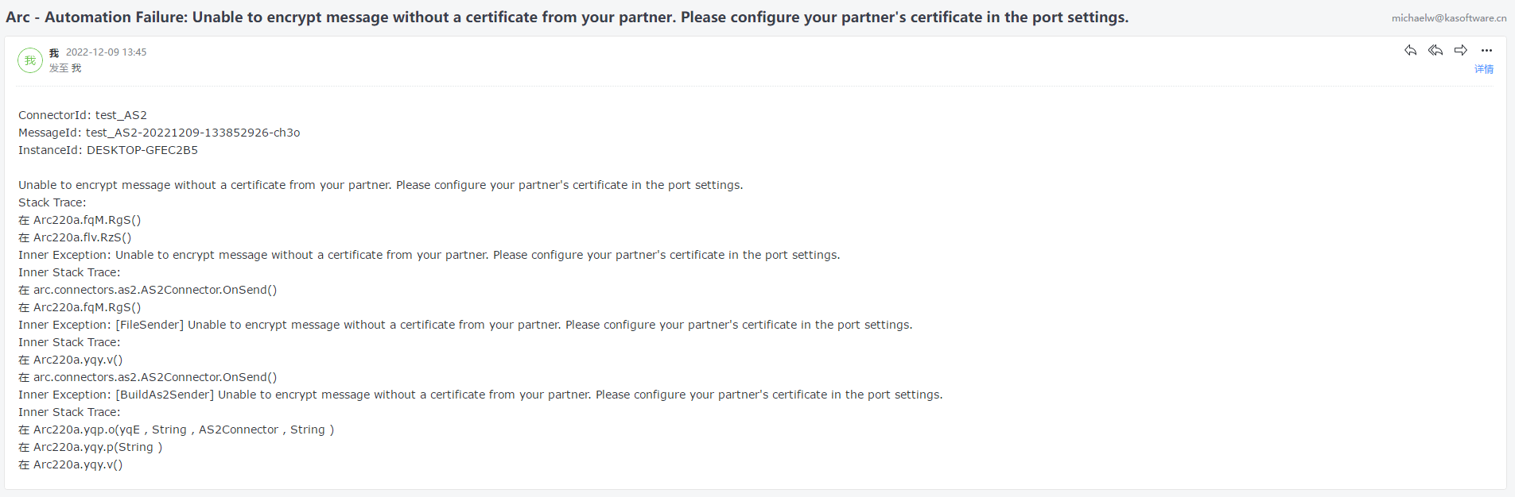Click the bold sender name beside the date
1515x497 pixels.
[x=54, y=52]
